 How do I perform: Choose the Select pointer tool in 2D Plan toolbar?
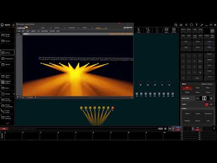[139, 30]
